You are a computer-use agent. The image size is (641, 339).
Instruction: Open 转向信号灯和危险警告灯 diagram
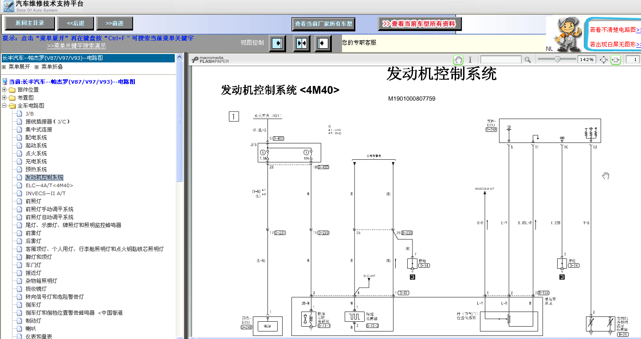[55, 297]
